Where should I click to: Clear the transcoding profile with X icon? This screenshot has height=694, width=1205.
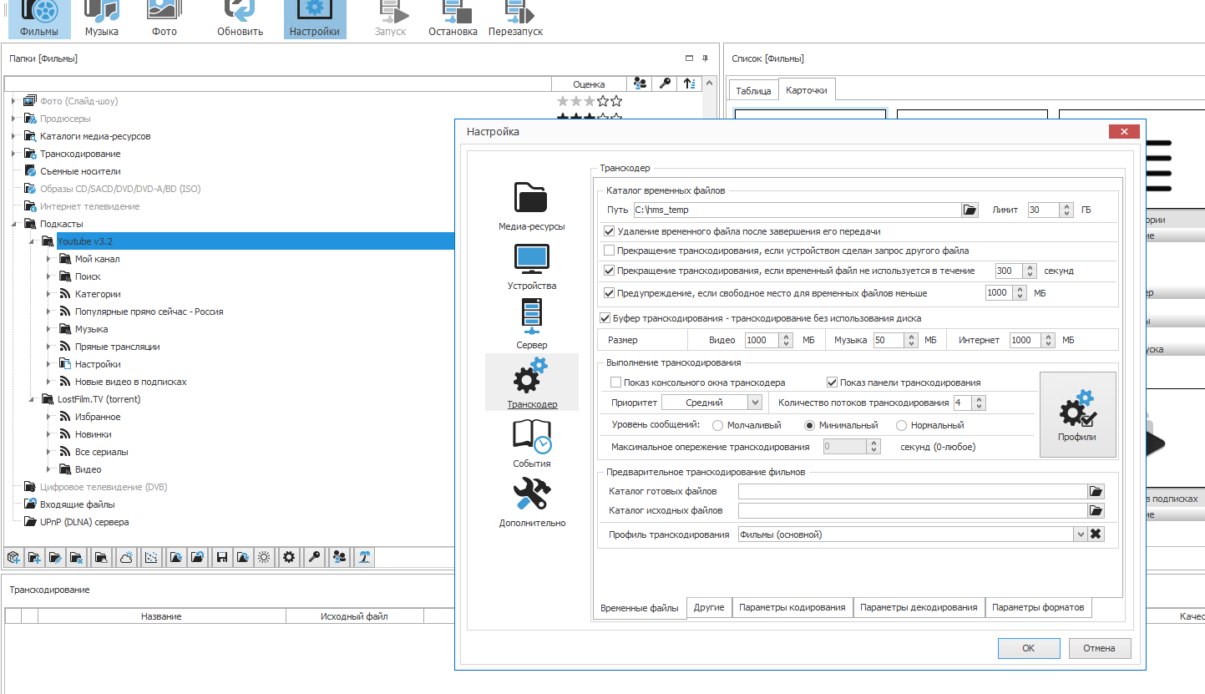click(x=1096, y=534)
